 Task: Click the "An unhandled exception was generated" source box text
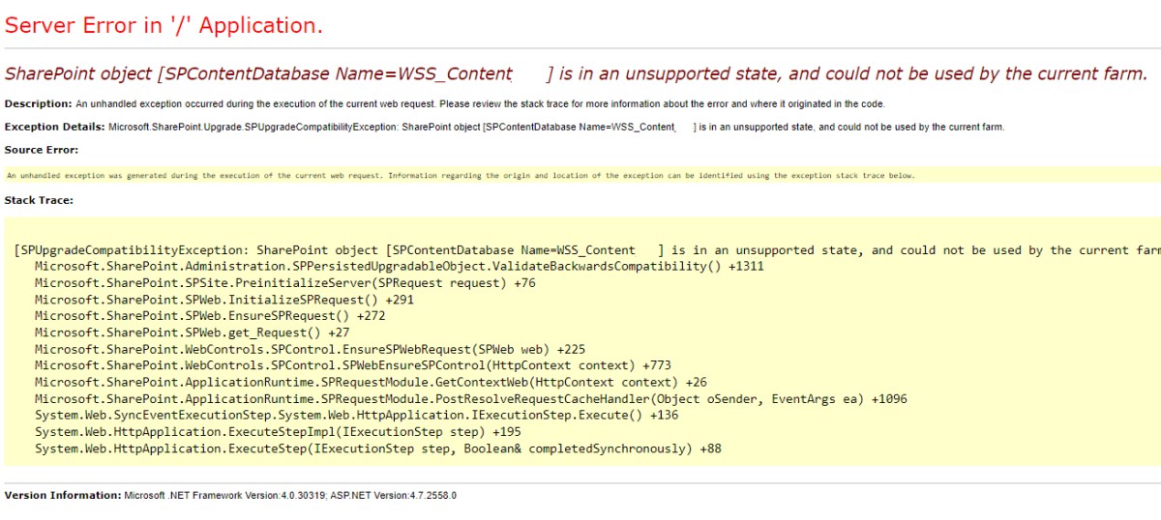461,176
